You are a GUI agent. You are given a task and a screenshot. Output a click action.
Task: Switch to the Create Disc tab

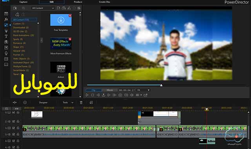tap(104, 2)
